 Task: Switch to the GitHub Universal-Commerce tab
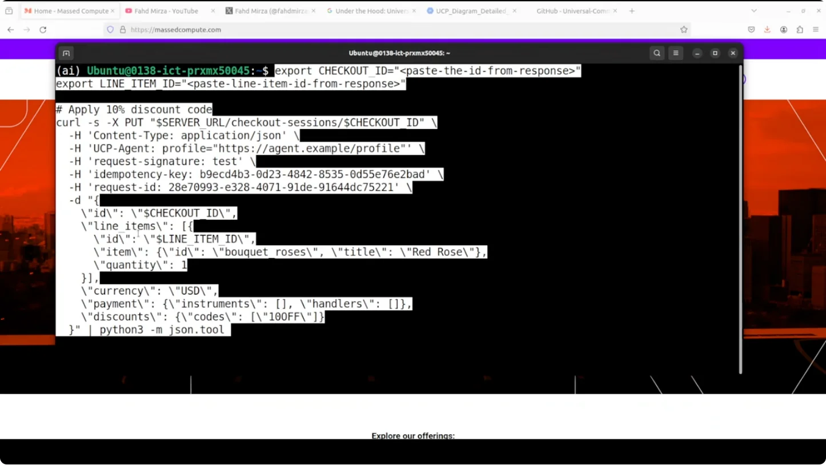572,11
